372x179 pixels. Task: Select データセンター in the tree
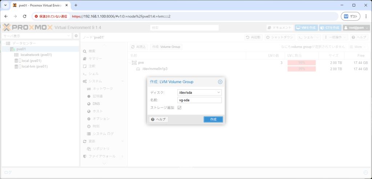(24, 43)
